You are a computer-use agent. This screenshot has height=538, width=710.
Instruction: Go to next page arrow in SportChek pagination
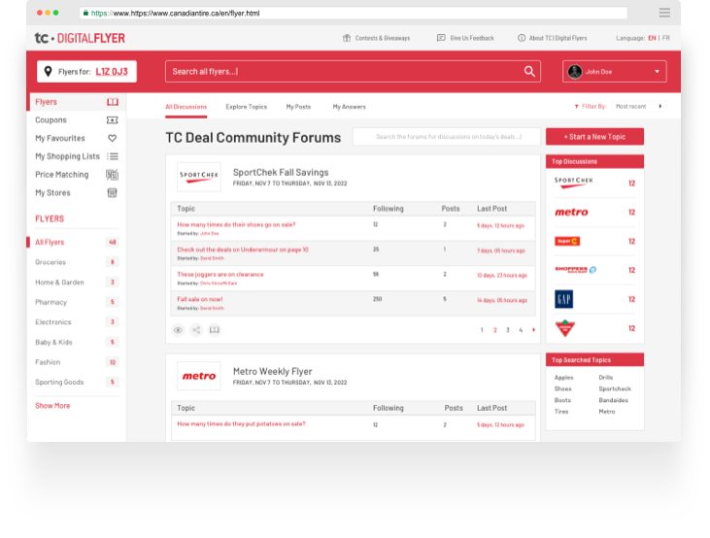click(533, 330)
